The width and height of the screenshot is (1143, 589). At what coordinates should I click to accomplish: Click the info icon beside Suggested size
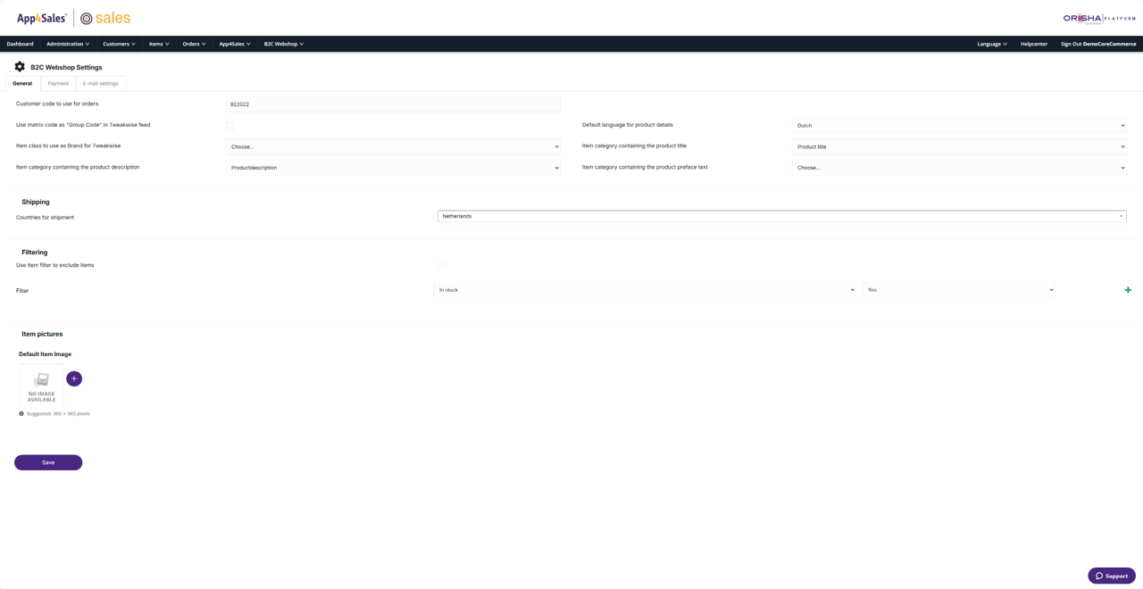[x=21, y=414]
